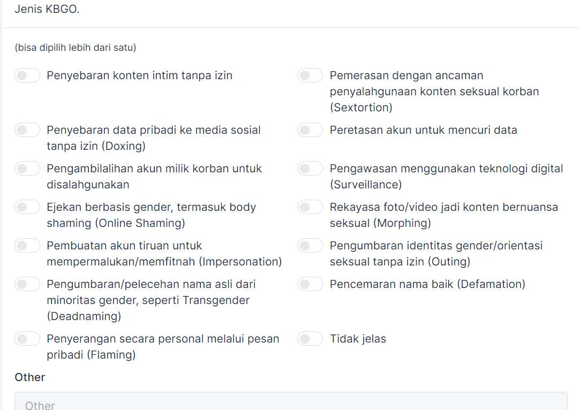Toggle the Impersonation switch

[27, 246]
